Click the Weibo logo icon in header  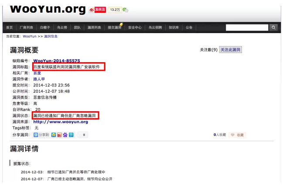(x=92, y=10)
